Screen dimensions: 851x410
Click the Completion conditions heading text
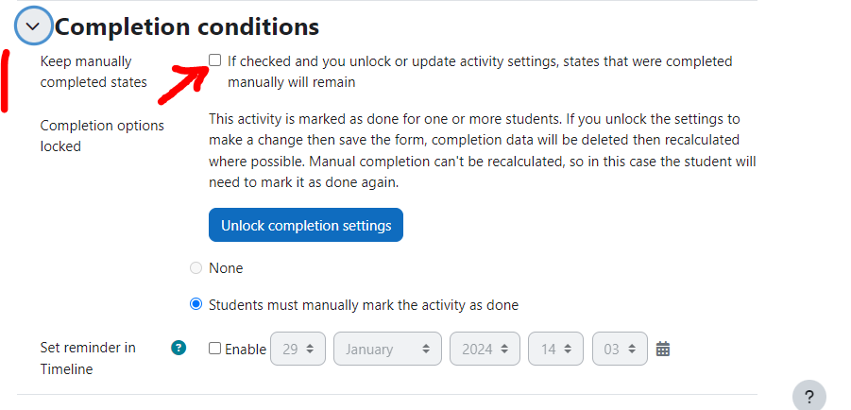pyautogui.click(x=187, y=26)
